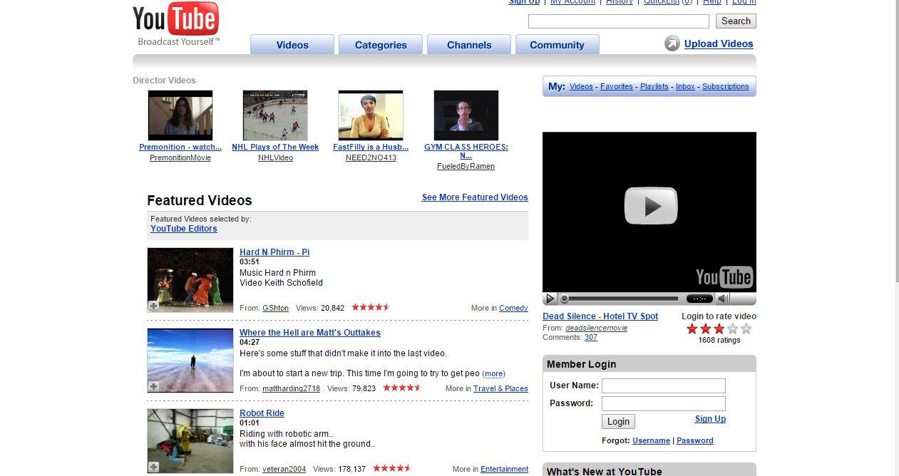
Task: Open See More Featured Videos link
Action: point(475,197)
